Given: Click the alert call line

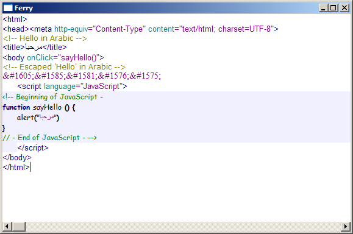Looking at the screenshot, I should coord(38,118).
